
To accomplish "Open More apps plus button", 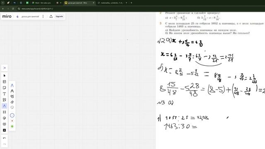I will coord(5,130).
